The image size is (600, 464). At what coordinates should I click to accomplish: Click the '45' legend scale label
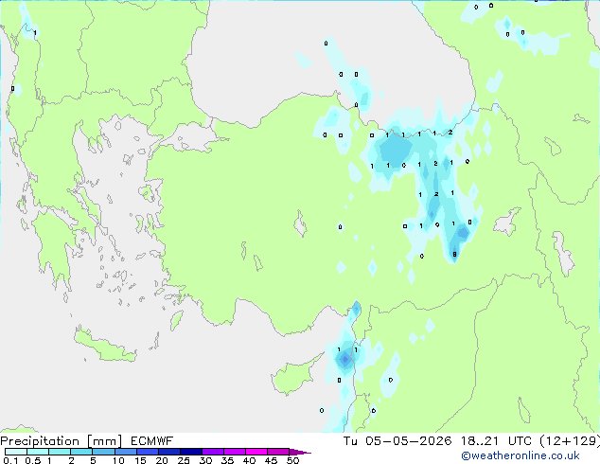(x=271, y=460)
